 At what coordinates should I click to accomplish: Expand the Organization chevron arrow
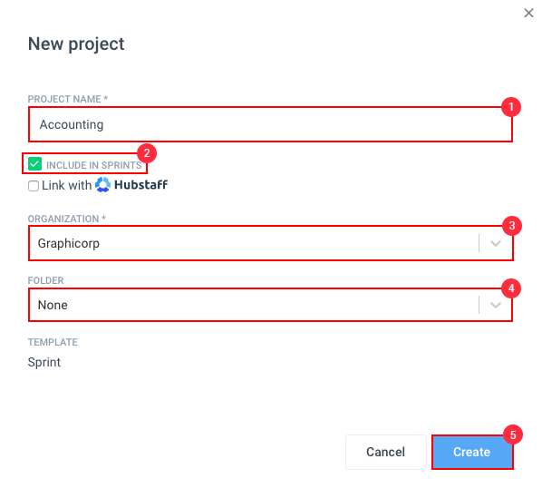tap(496, 243)
